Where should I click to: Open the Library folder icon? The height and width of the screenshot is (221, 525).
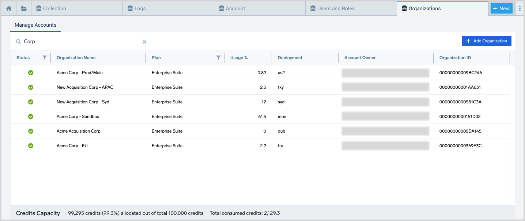(x=24, y=8)
